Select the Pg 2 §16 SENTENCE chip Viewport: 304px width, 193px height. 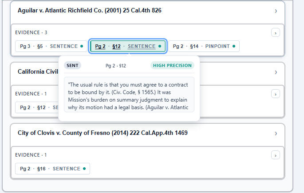[x=52, y=169]
